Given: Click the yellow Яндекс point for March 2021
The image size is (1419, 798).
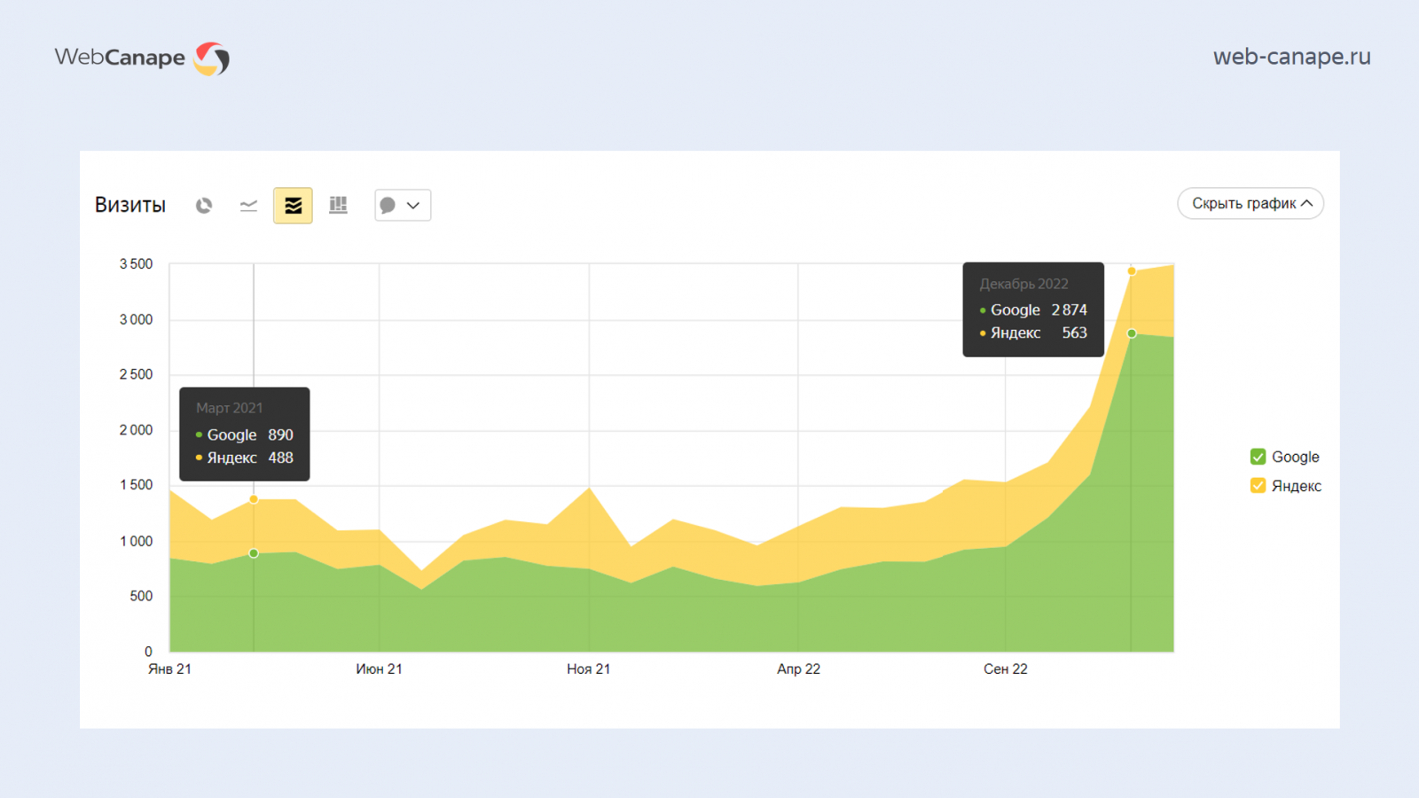Looking at the screenshot, I should coord(254,499).
